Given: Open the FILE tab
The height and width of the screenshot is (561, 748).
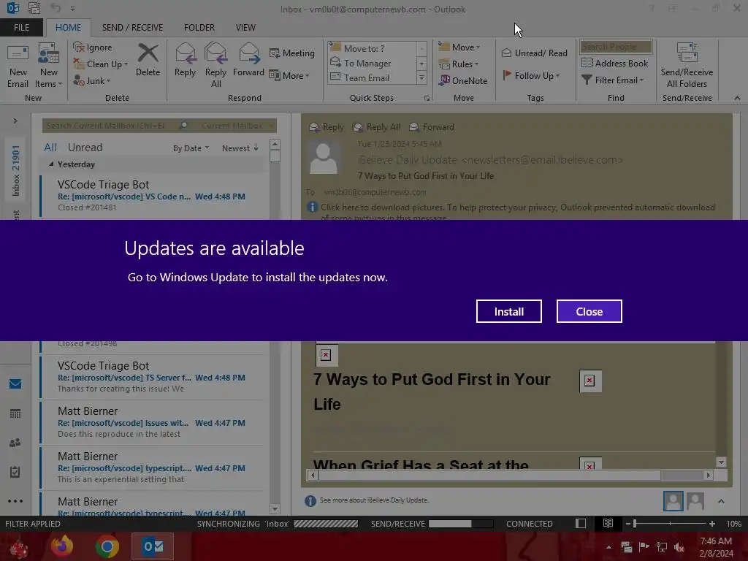Looking at the screenshot, I should (x=21, y=28).
